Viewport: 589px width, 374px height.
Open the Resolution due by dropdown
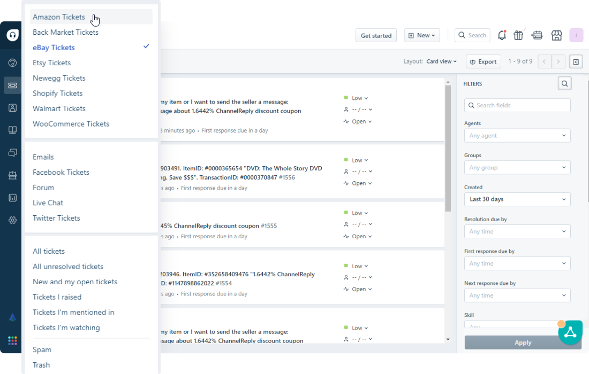pos(517,231)
